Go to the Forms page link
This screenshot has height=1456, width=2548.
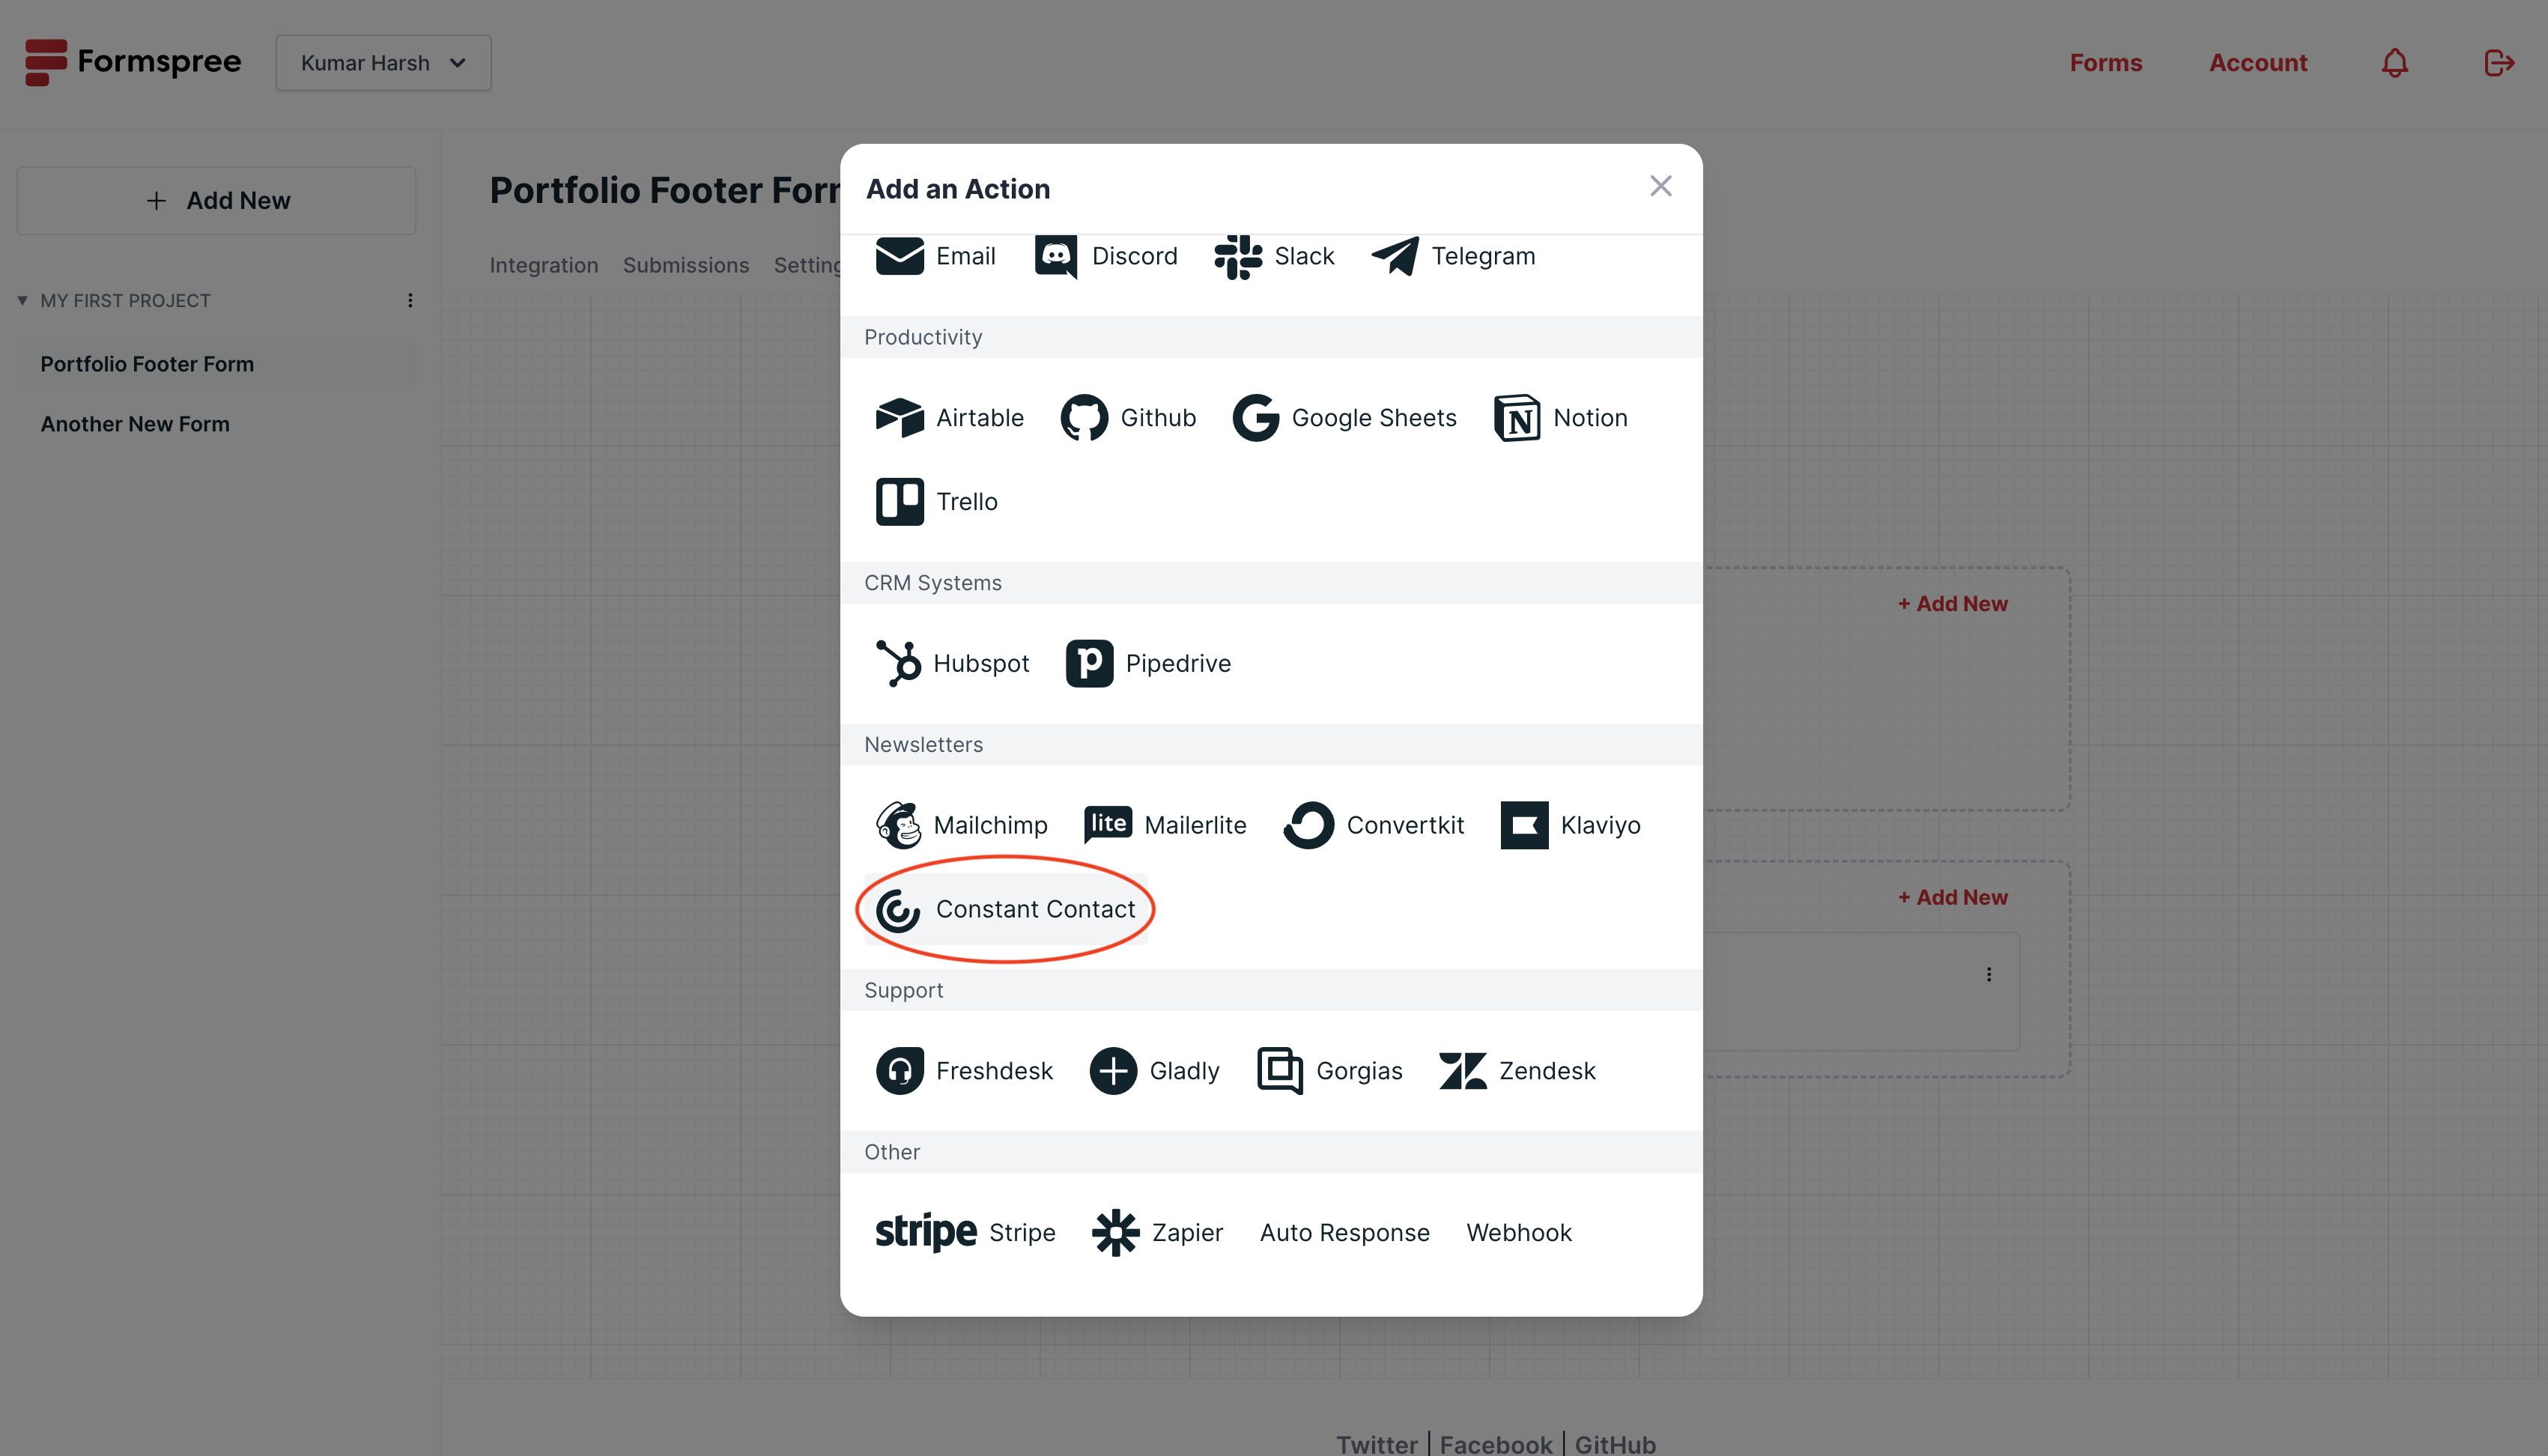[2105, 63]
